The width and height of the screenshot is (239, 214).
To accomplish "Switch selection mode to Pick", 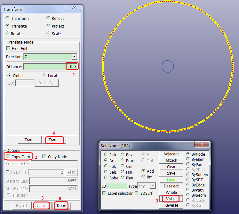I will 106,155.
